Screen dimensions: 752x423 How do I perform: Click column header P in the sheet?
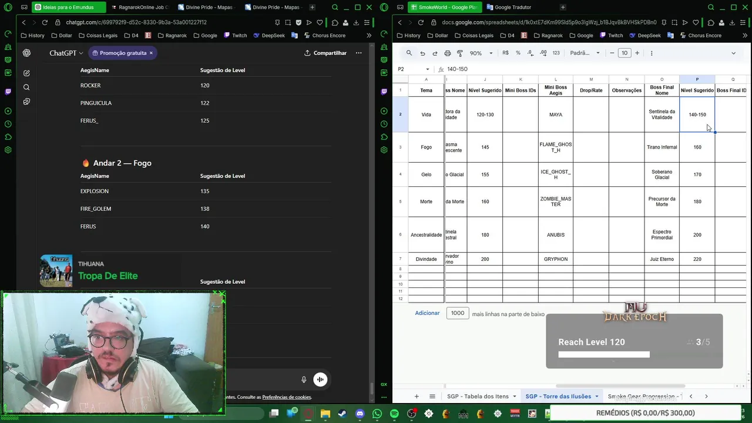[697, 79]
